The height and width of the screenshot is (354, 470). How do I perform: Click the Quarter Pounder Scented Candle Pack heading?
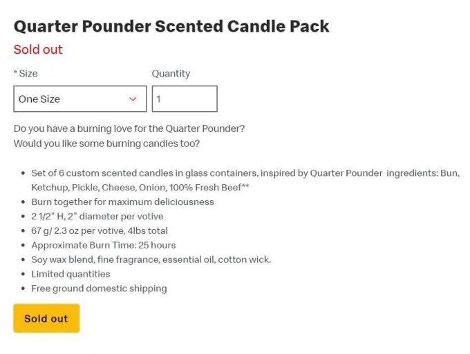coord(171,26)
